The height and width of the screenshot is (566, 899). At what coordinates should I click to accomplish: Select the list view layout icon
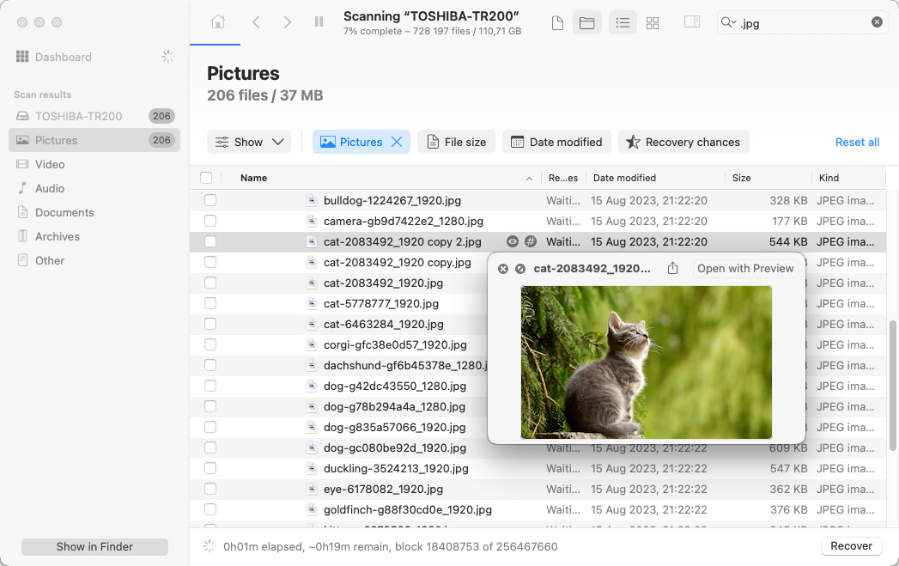coord(623,23)
